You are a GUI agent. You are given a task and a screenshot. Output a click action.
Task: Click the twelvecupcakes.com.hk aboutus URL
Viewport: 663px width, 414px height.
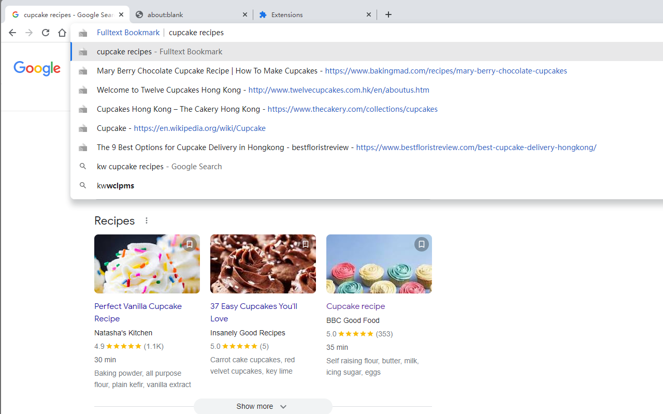coord(339,90)
